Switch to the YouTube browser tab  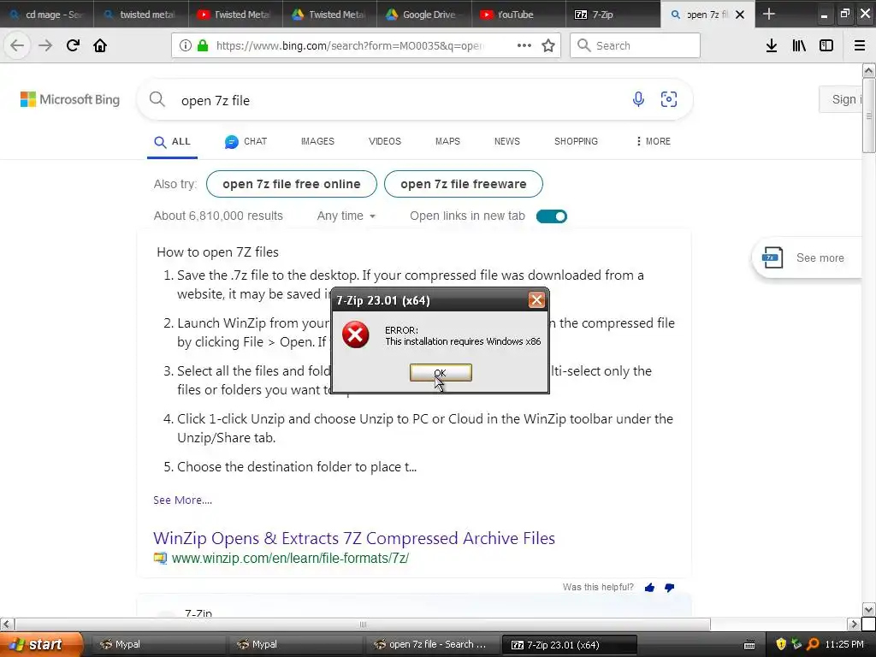pos(518,14)
